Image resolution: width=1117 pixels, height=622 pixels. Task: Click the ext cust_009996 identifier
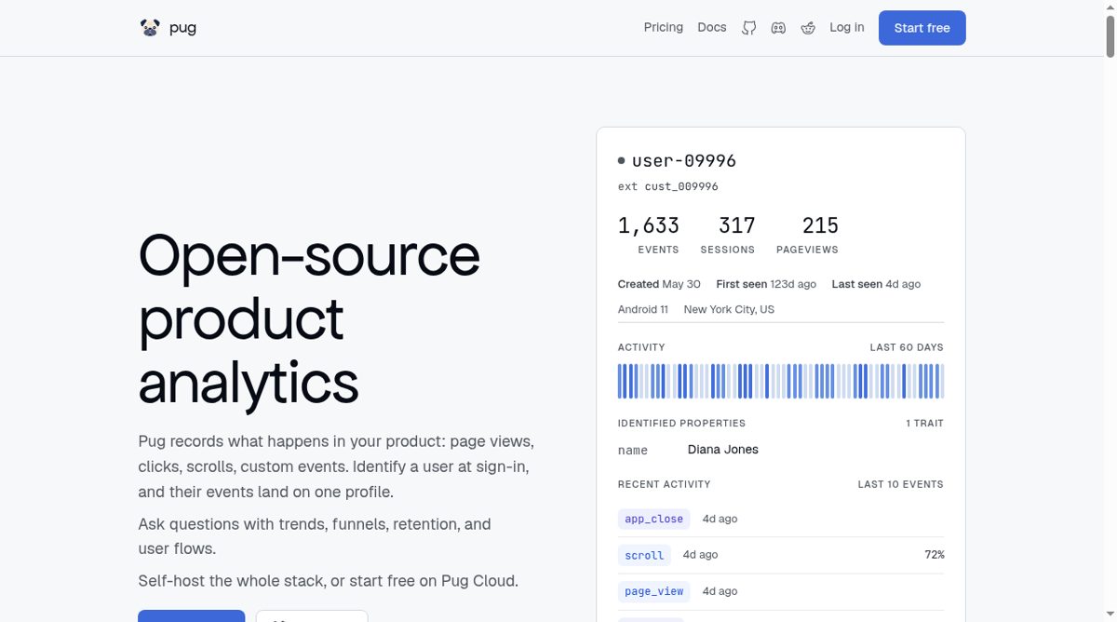pos(668,186)
